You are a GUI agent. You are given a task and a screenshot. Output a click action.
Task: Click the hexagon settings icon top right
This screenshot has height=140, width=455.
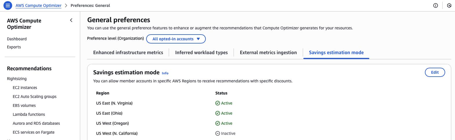[449, 5]
